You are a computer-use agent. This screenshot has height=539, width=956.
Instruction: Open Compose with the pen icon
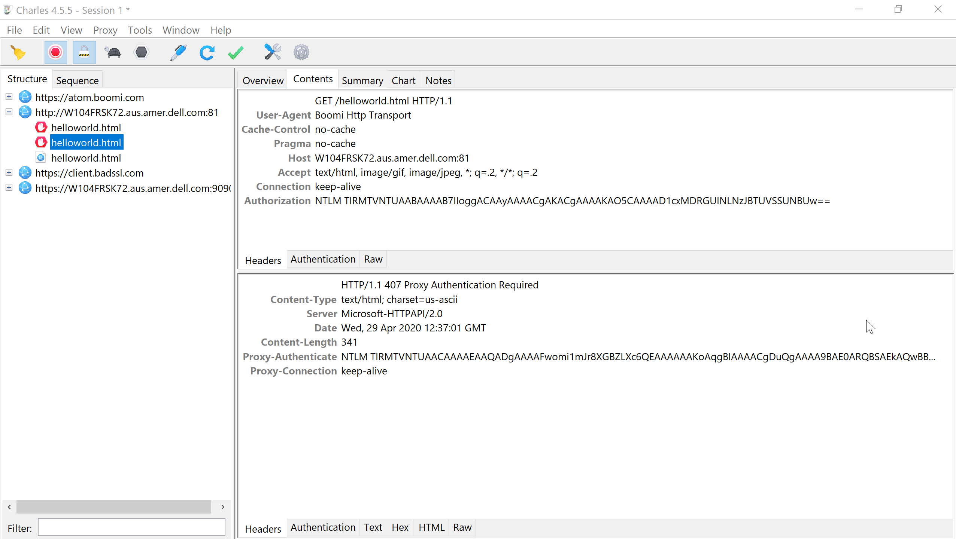point(178,52)
